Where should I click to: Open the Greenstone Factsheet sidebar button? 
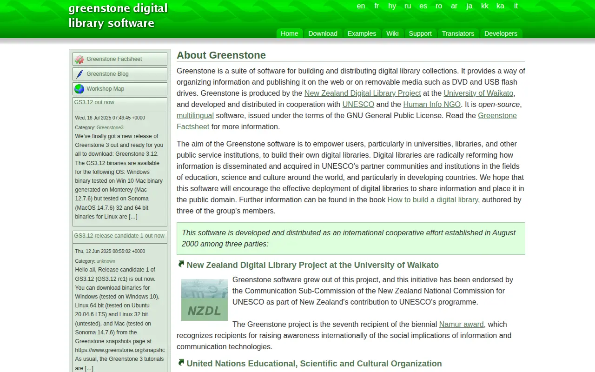[120, 59]
